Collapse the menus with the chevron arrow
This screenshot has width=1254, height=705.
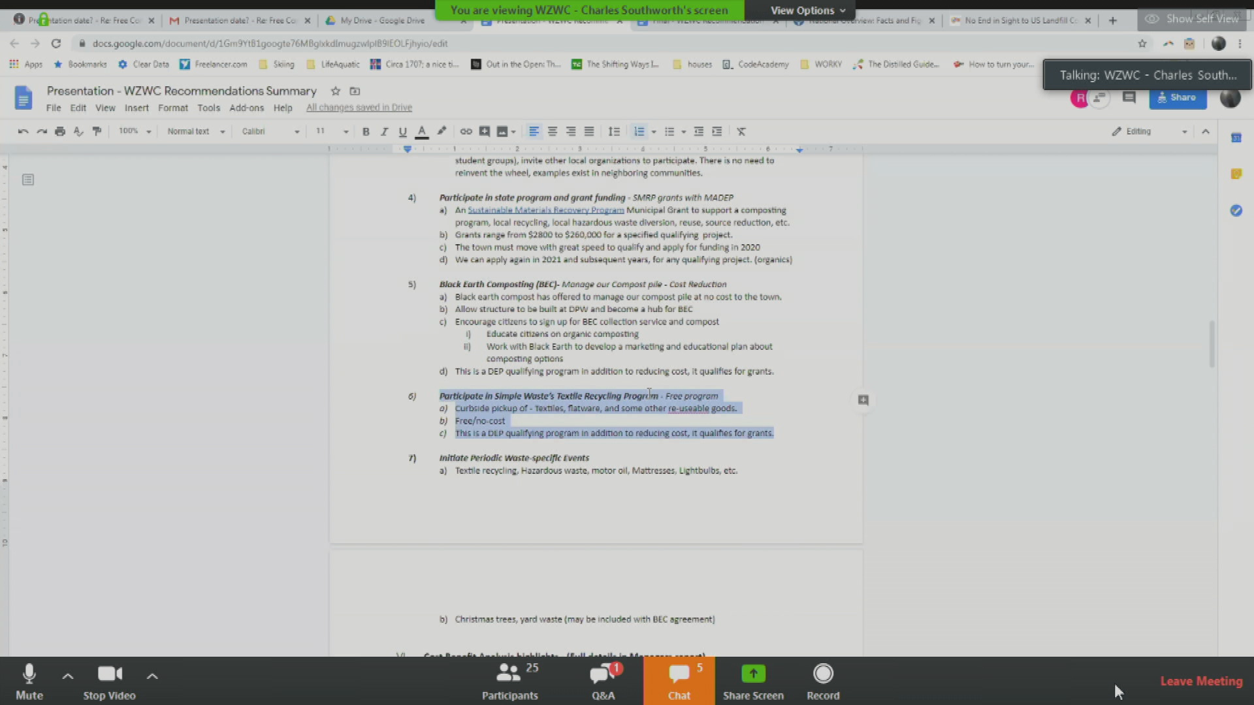click(1206, 131)
